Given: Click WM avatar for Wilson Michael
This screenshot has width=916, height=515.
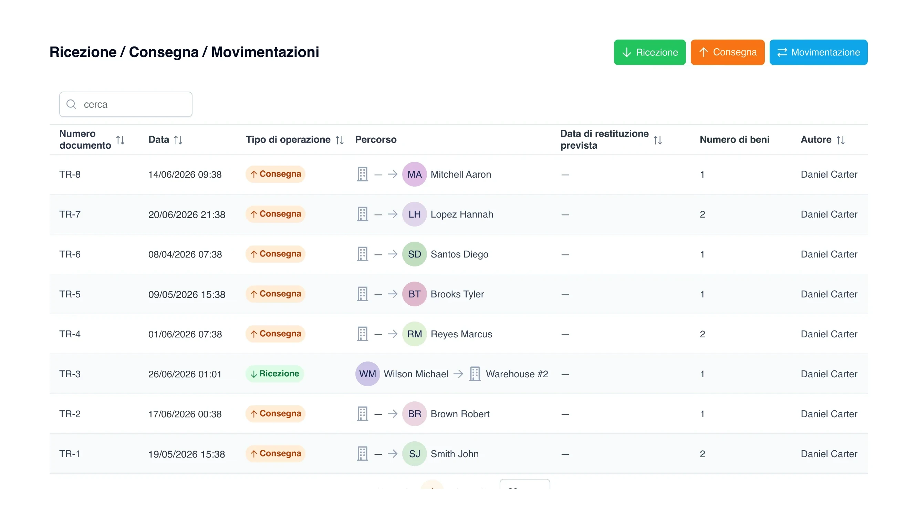Looking at the screenshot, I should tap(367, 374).
